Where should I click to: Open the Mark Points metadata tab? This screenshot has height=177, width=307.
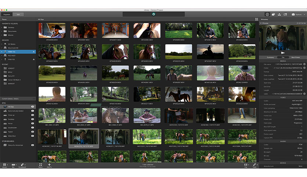tap(296, 57)
